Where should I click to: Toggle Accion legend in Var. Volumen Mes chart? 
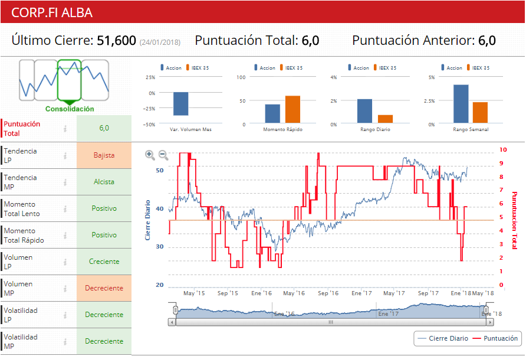pos(171,67)
